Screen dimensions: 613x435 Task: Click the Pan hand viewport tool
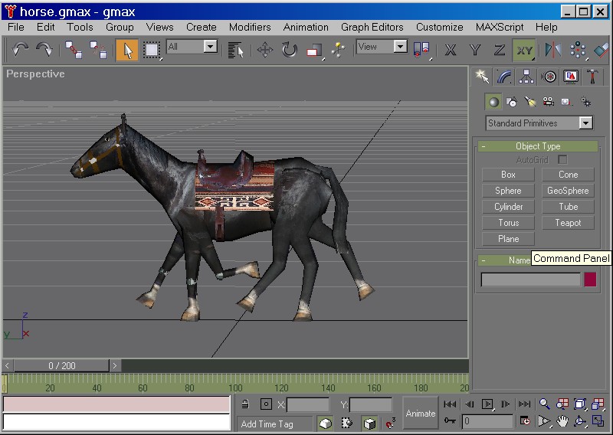pos(562,420)
